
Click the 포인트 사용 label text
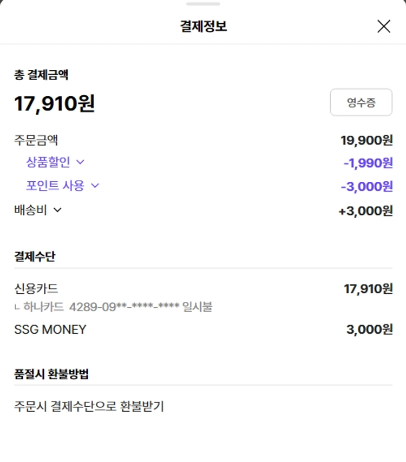[55, 186]
